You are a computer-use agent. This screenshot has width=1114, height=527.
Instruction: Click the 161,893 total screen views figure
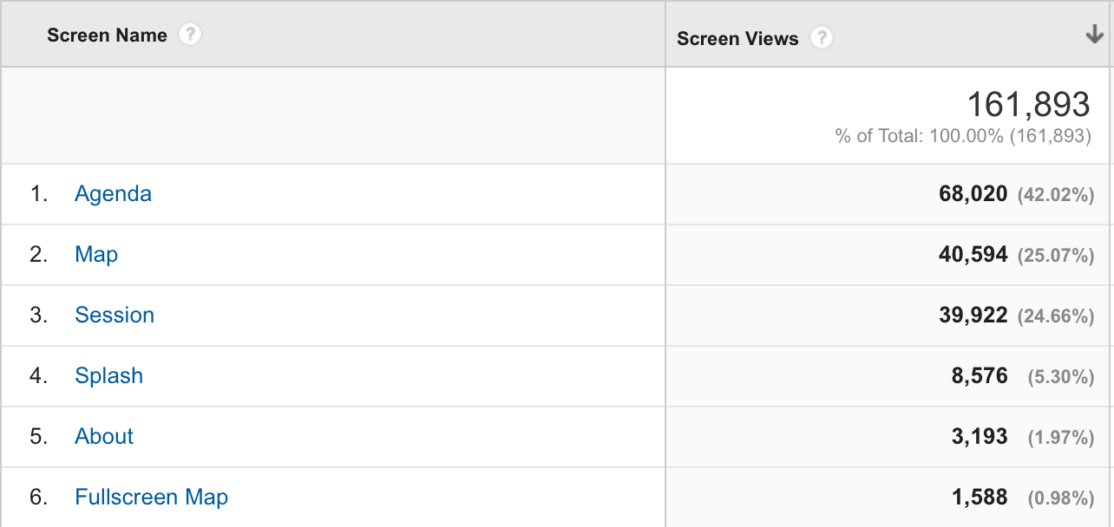[1028, 105]
